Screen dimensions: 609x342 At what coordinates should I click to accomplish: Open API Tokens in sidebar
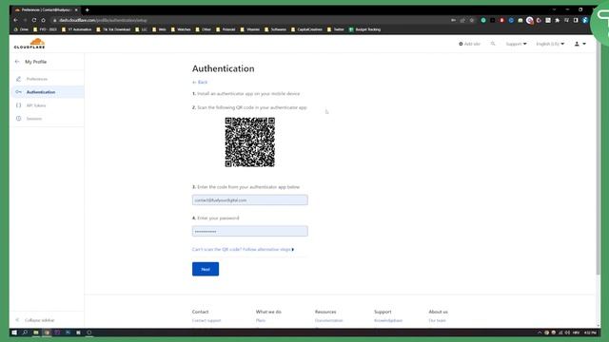(36, 105)
